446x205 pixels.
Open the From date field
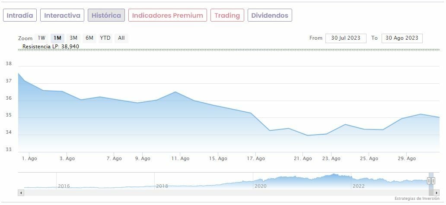tap(346, 38)
